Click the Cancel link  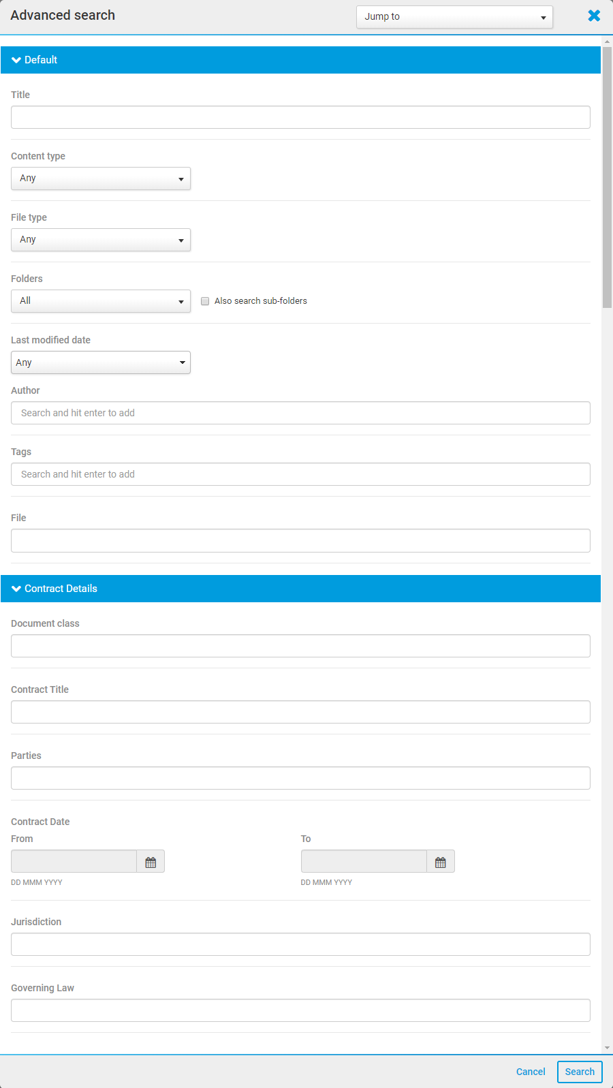click(531, 1072)
